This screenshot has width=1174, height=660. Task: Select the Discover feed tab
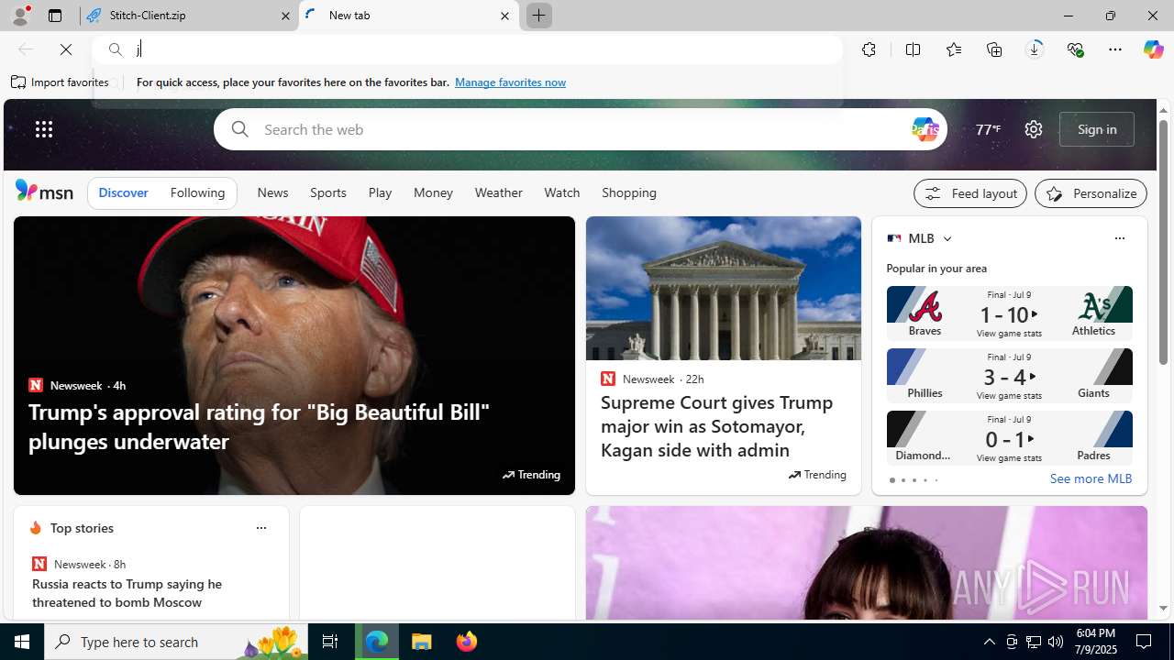[123, 192]
